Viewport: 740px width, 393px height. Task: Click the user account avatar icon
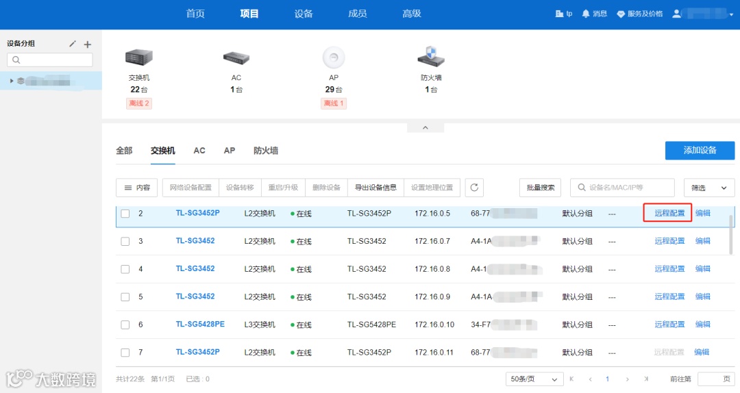click(x=677, y=14)
